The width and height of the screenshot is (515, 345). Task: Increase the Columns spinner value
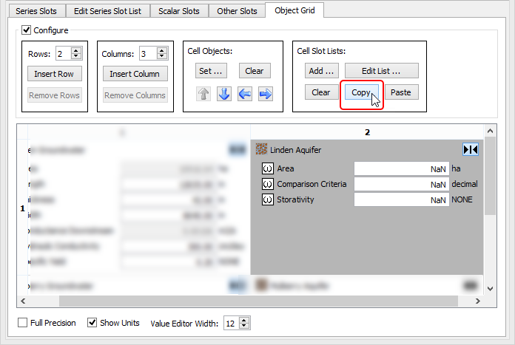point(162,51)
